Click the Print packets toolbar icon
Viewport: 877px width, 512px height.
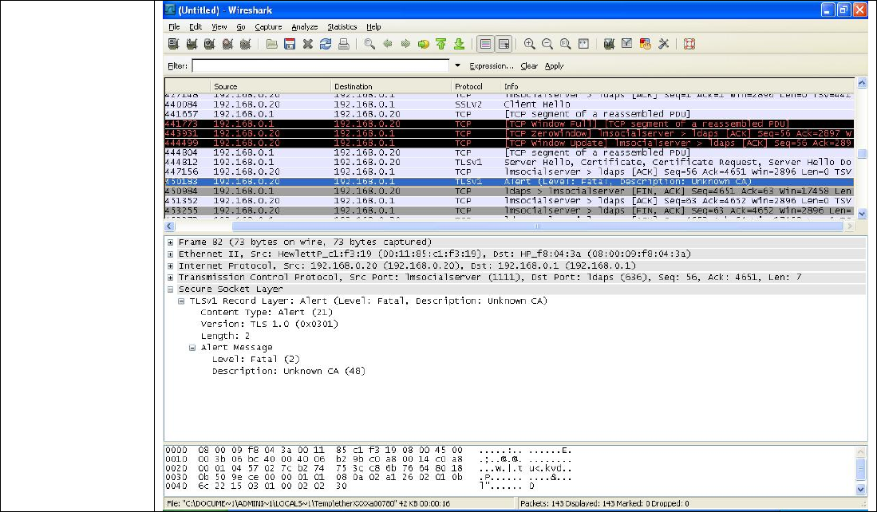[x=343, y=45]
